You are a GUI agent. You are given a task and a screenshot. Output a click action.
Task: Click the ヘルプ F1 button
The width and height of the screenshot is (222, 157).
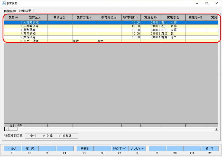pyautogui.click(x=12, y=149)
